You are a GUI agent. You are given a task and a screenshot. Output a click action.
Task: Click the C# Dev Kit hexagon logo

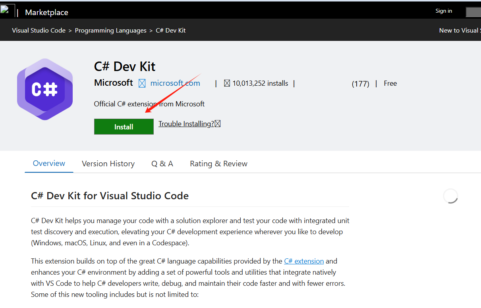[x=45, y=89]
